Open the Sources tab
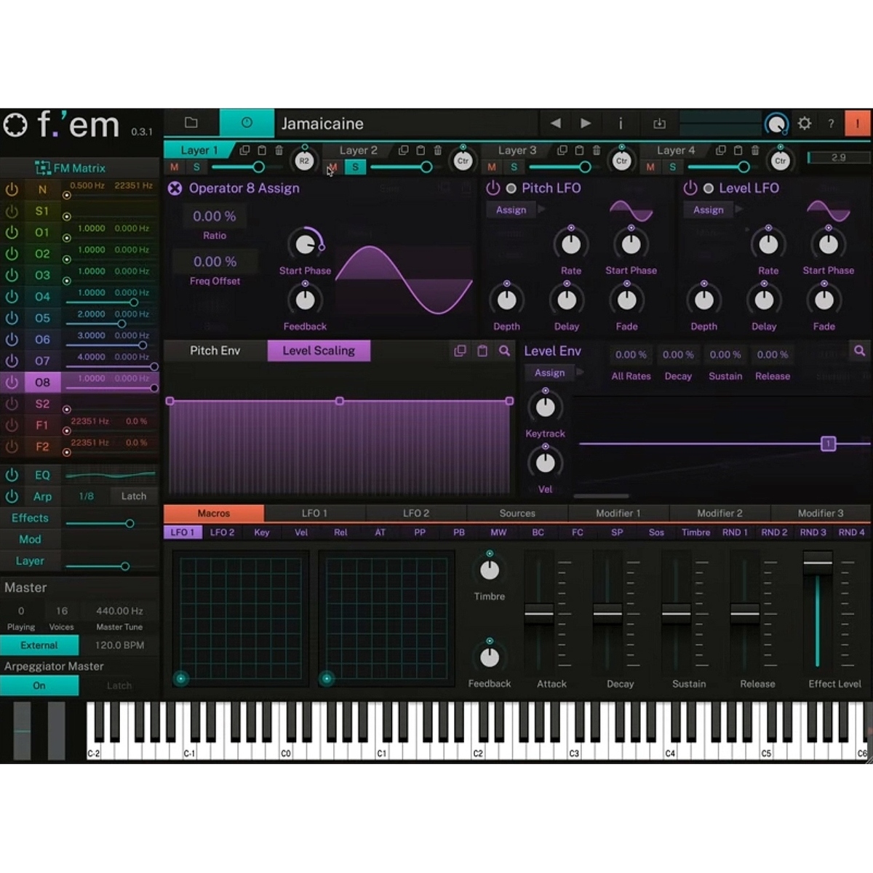Screen dimensions: 873x873 pos(517,513)
